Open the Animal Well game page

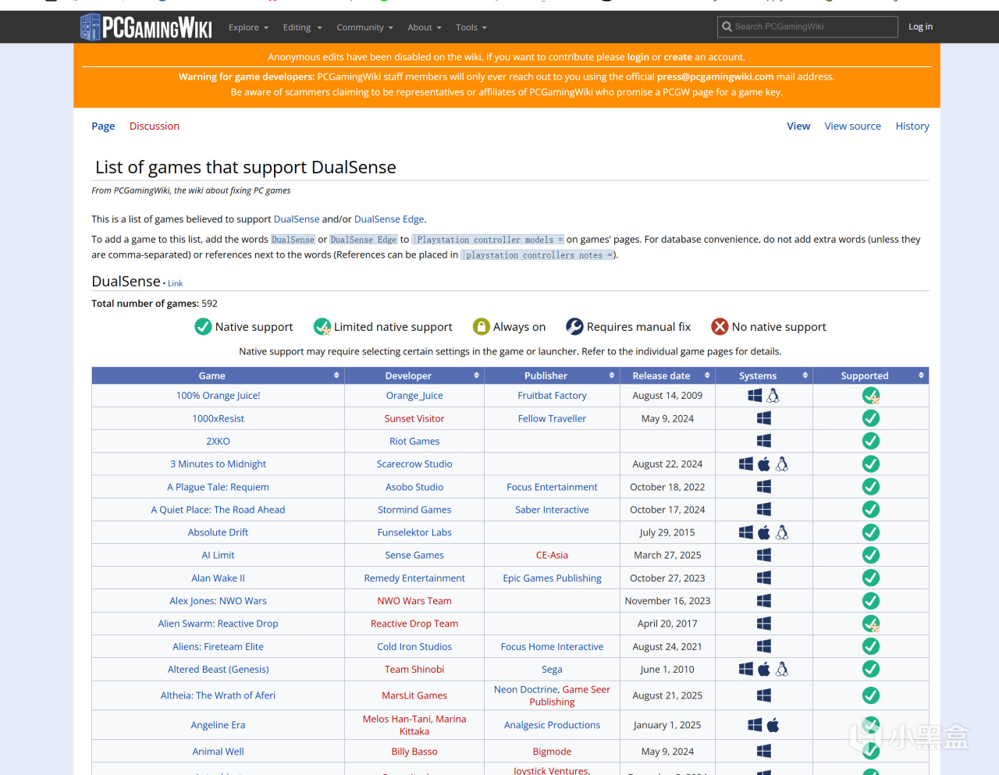pos(219,752)
